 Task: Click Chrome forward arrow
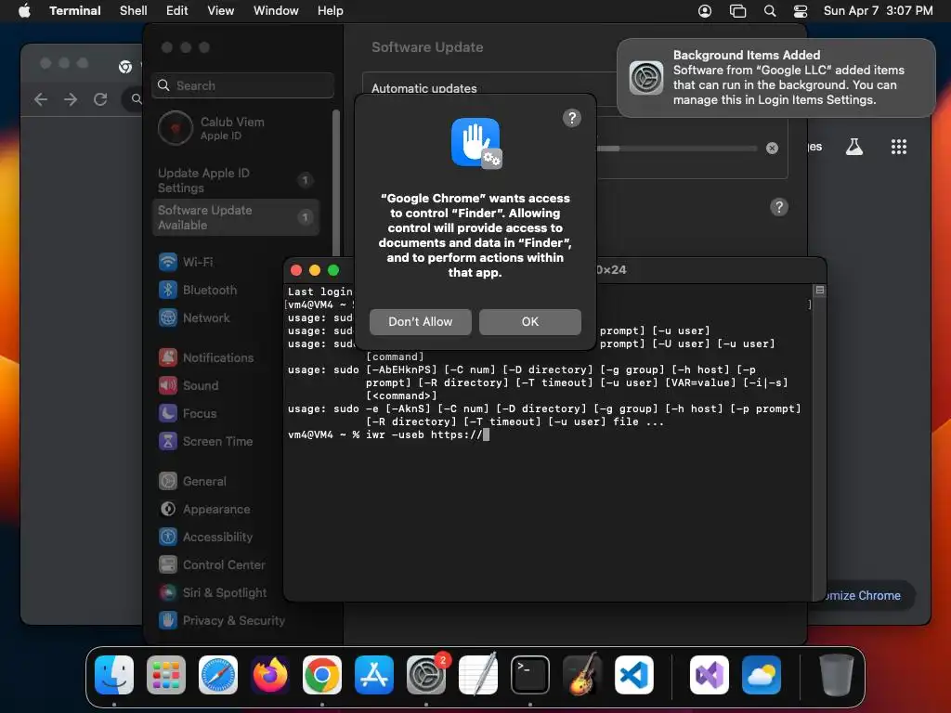click(x=71, y=99)
